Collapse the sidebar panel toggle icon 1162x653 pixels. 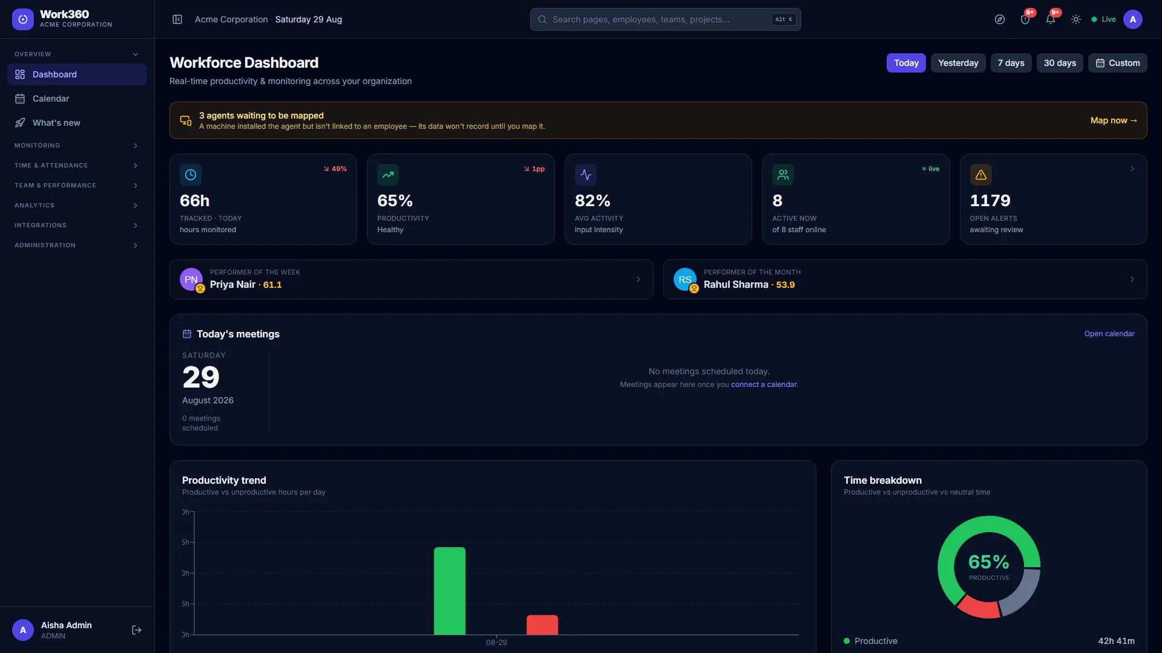pyautogui.click(x=177, y=19)
